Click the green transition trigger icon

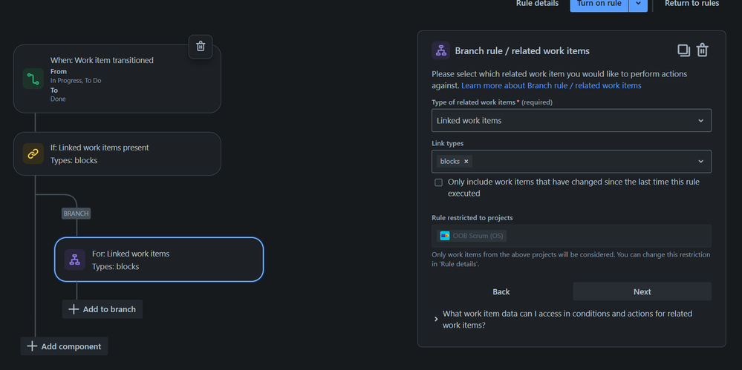[33, 79]
